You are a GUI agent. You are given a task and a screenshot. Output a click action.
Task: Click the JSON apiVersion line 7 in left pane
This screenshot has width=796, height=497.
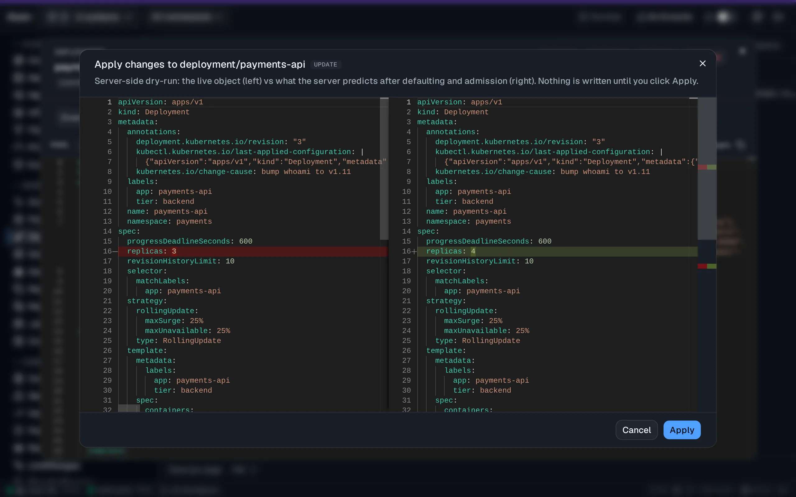pyautogui.click(x=266, y=162)
